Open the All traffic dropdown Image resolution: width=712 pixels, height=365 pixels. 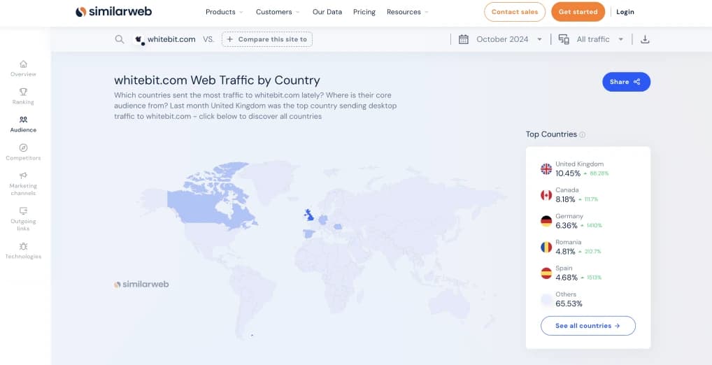[x=600, y=39]
